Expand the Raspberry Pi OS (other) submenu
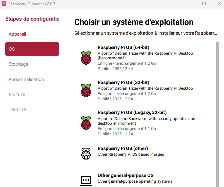 pyautogui.click(x=123, y=148)
